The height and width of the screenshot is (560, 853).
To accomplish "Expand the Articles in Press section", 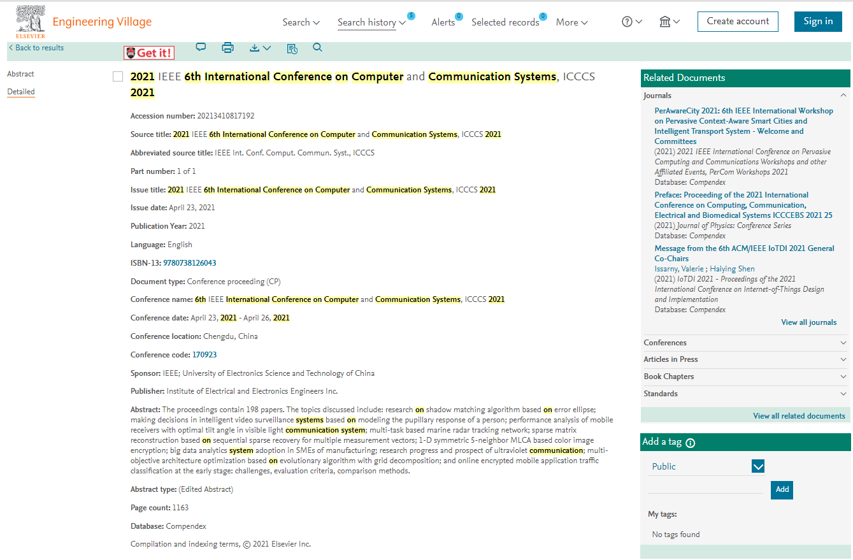I will coord(745,359).
